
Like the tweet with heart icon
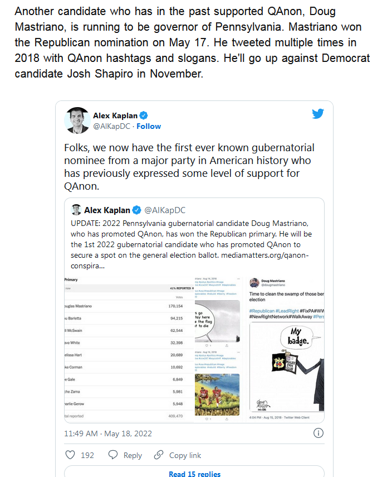(70, 455)
